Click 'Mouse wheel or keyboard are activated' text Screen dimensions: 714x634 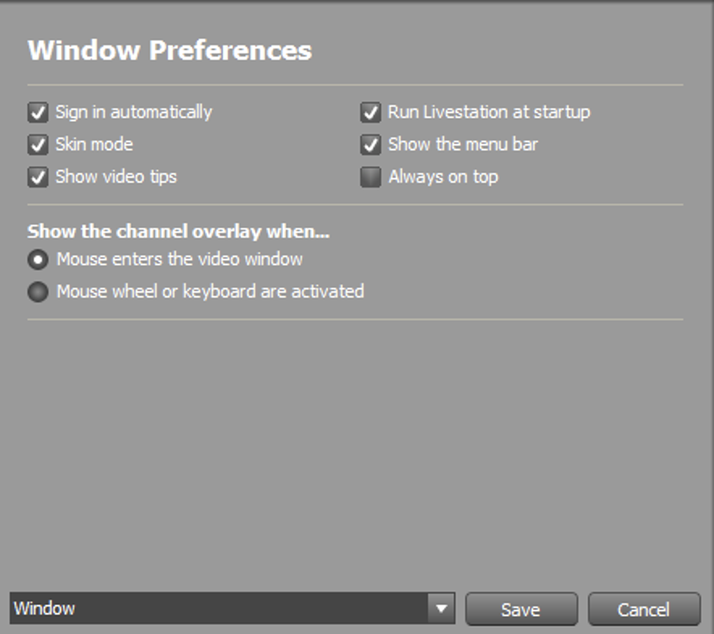tap(211, 291)
